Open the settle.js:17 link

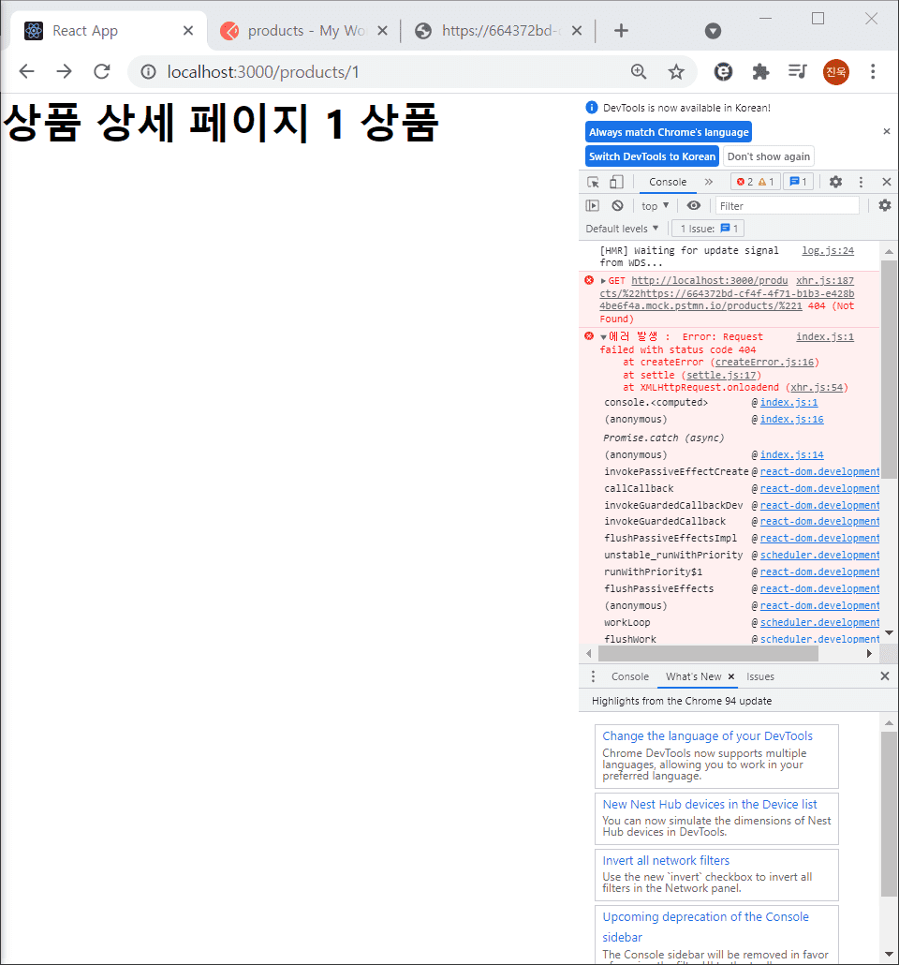(721, 376)
